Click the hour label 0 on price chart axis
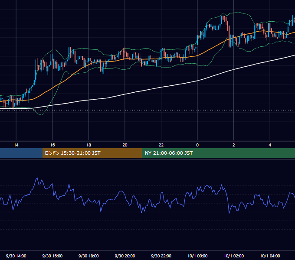Image resolution: width=295 pixels, height=260 pixels. (197, 145)
